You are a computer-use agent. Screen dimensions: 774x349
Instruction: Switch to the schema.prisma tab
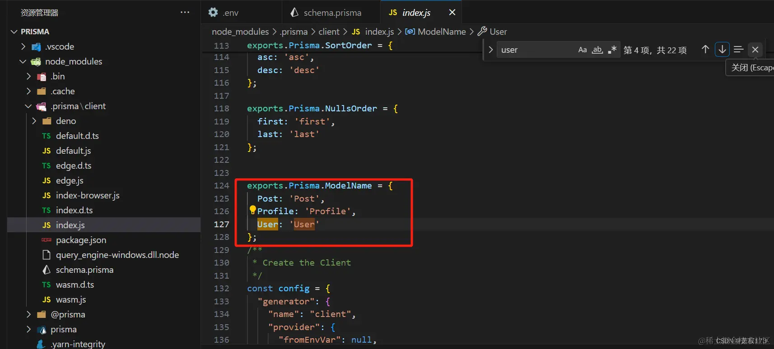331,13
